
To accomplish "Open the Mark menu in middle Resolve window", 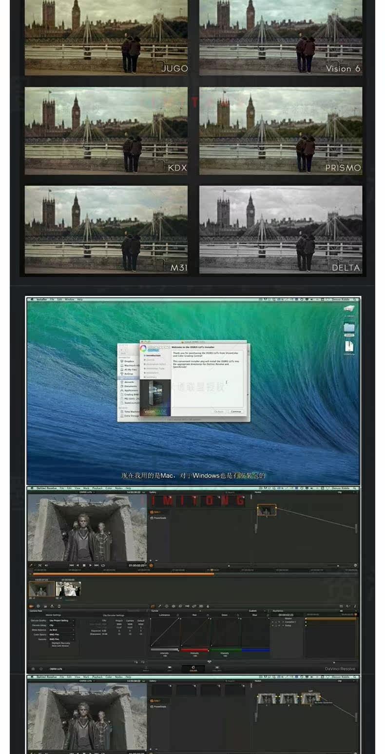I will tap(86, 488).
